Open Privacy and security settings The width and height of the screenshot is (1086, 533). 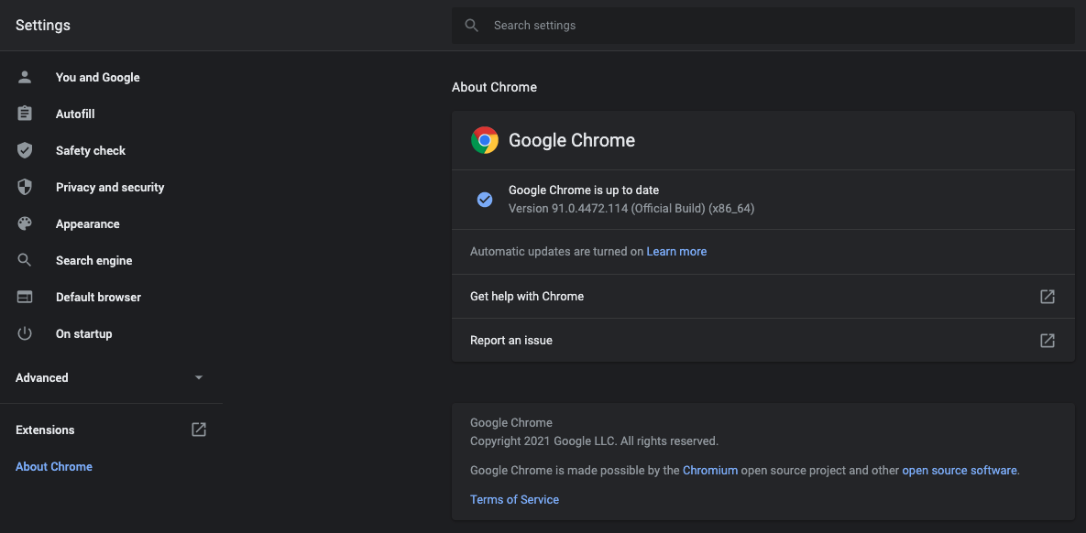[110, 188]
